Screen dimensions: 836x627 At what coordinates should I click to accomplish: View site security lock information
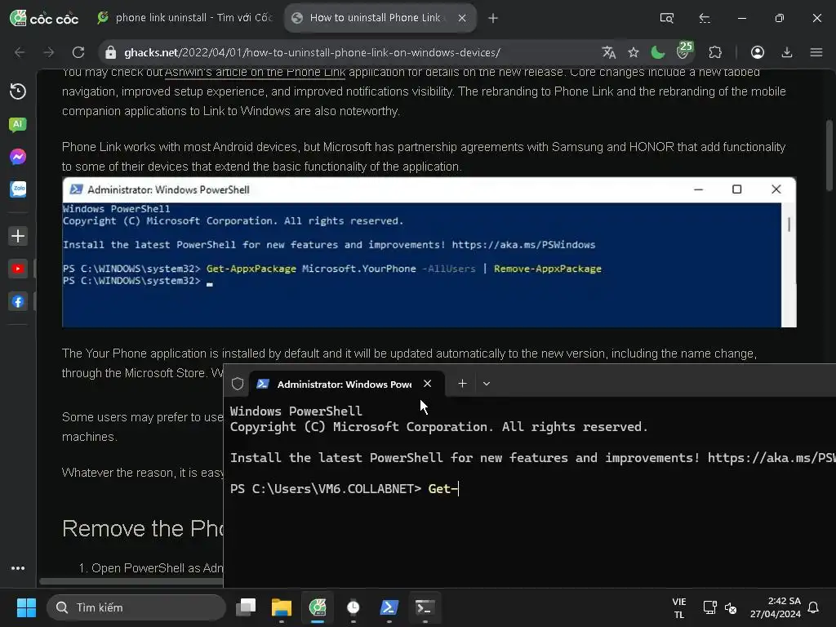pos(110,52)
